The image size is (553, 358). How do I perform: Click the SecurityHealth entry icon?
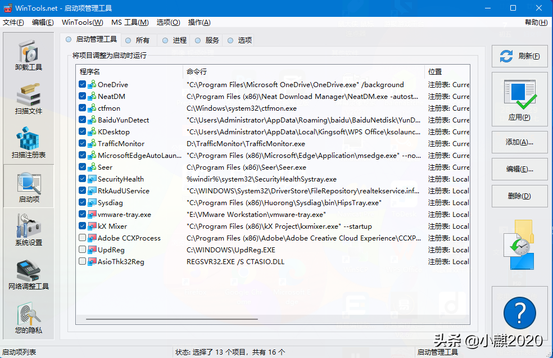pos(92,179)
